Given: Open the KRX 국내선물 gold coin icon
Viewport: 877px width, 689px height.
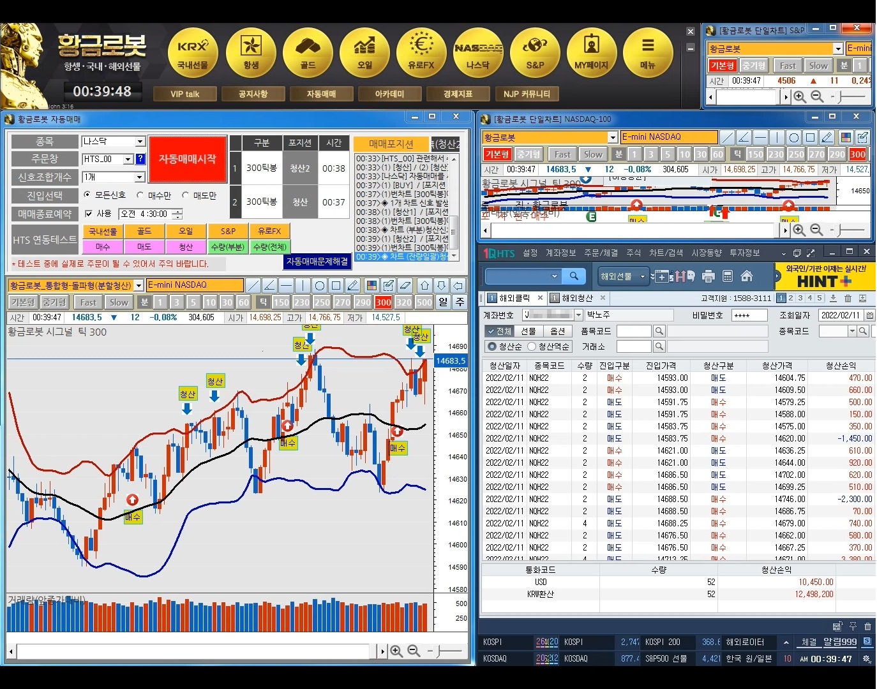Looking at the screenshot, I should coord(193,52).
